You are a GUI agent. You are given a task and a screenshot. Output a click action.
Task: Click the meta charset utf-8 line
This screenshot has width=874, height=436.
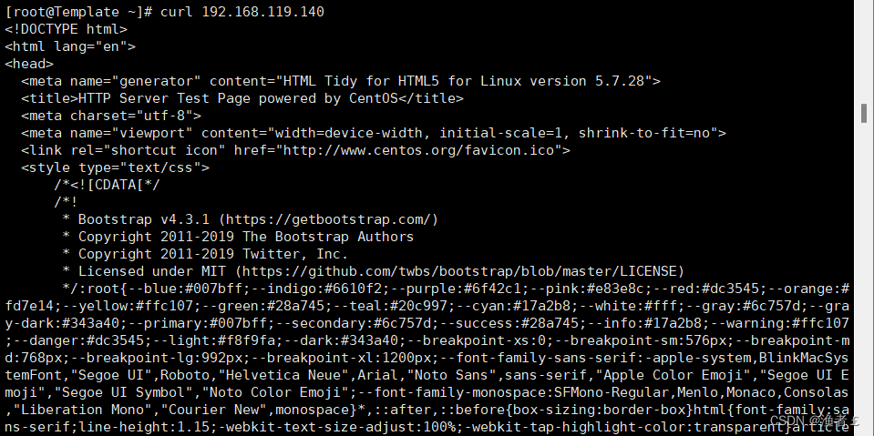tap(111, 116)
